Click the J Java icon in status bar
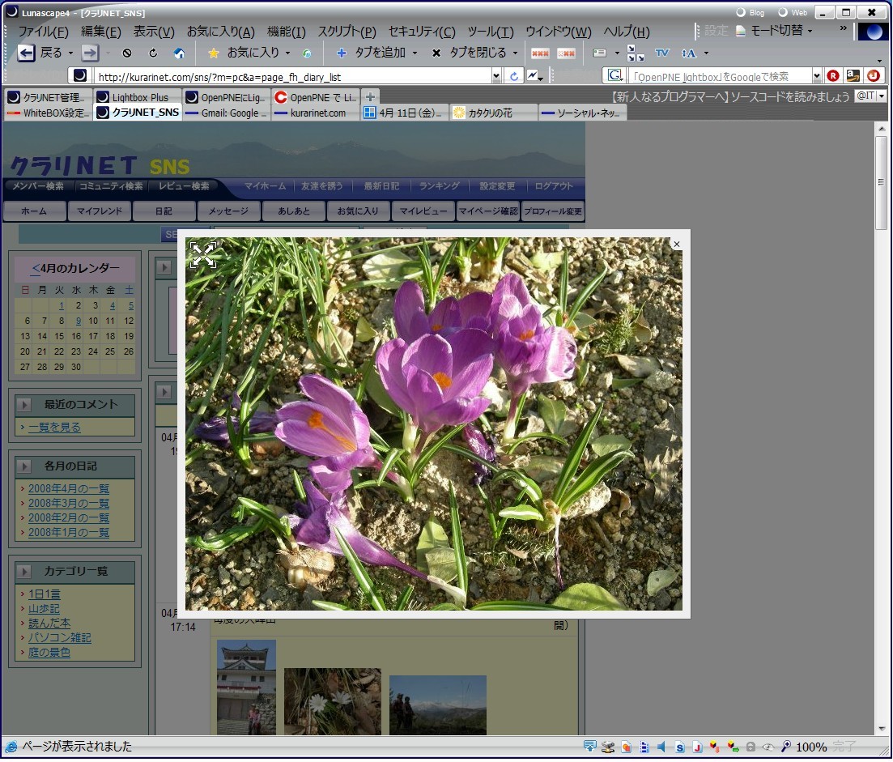The width and height of the screenshot is (893, 762). pos(697,747)
